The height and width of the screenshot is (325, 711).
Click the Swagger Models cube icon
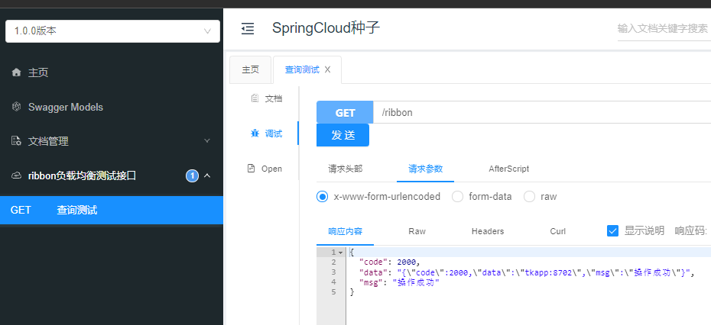(17, 107)
